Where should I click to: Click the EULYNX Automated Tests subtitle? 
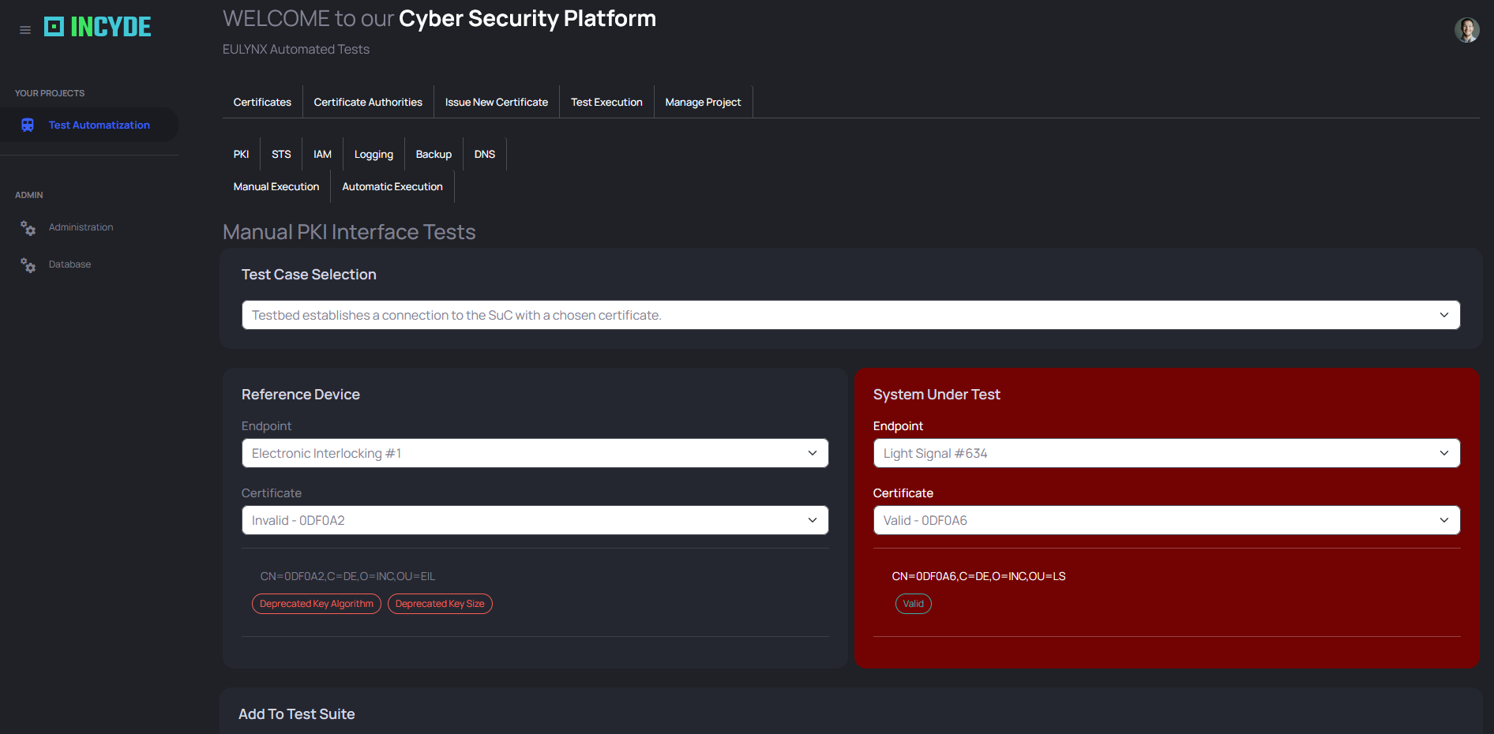[x=296, y=49]
